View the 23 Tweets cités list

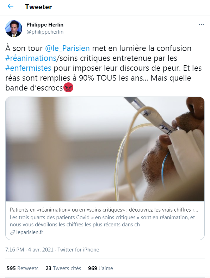(x=63, y=268)
